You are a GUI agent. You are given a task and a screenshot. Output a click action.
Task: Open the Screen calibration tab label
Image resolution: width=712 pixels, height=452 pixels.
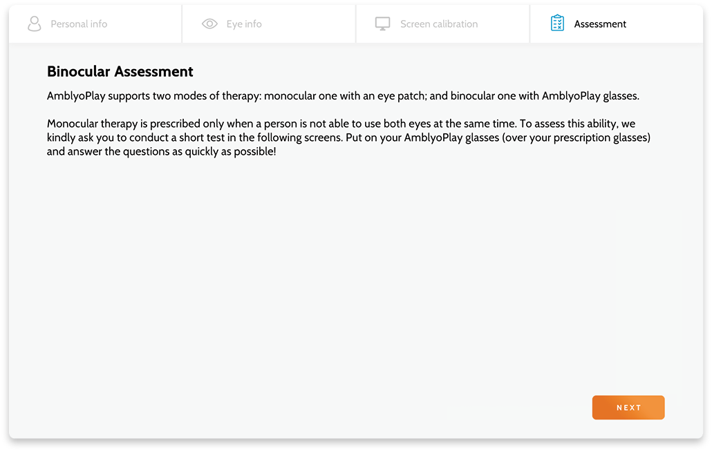pyautogui.click(x=439, y=24)
